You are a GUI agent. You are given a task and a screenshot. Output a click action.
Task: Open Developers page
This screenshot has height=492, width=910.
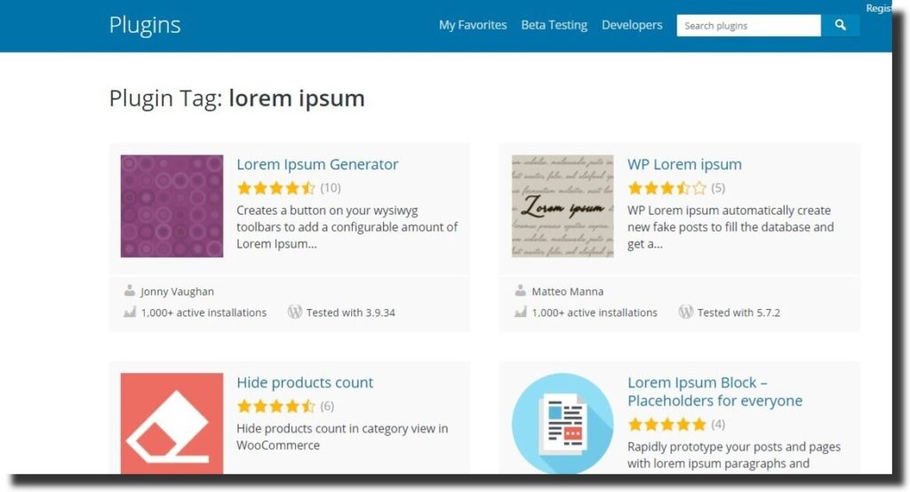tap(632, 25)
